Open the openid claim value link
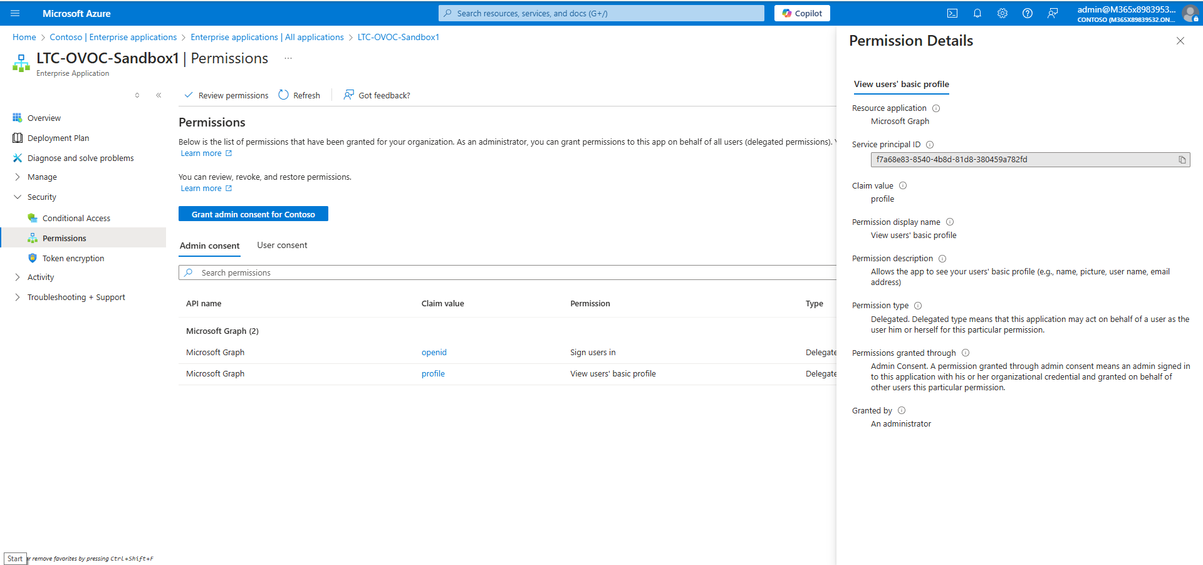The width and height of the screenshot is (1203, 565). [x=434, y=353]
